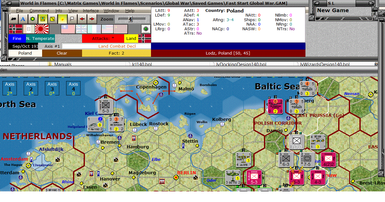This screenshot has width=385, height=202.
Task: Click the Copenhagen city hex
Action: click(x=156, y=83)
